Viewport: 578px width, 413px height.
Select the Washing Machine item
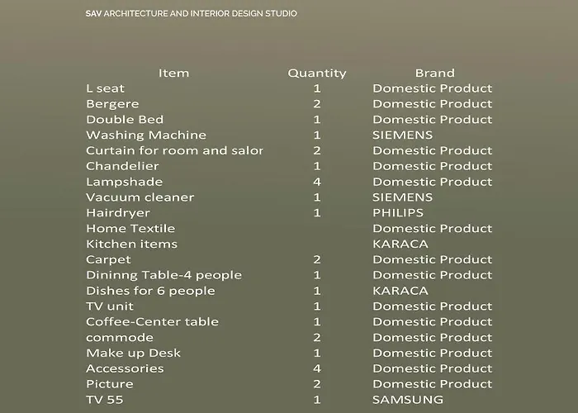tap(146, 135)
